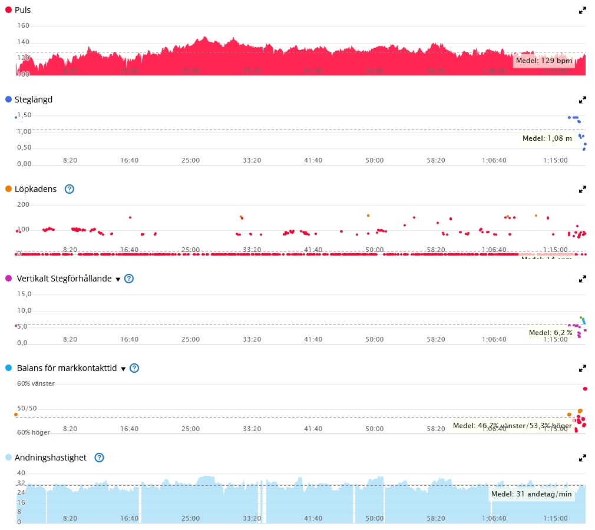
Task: Open help for Andningshastighet
Action: click(99, 458)
